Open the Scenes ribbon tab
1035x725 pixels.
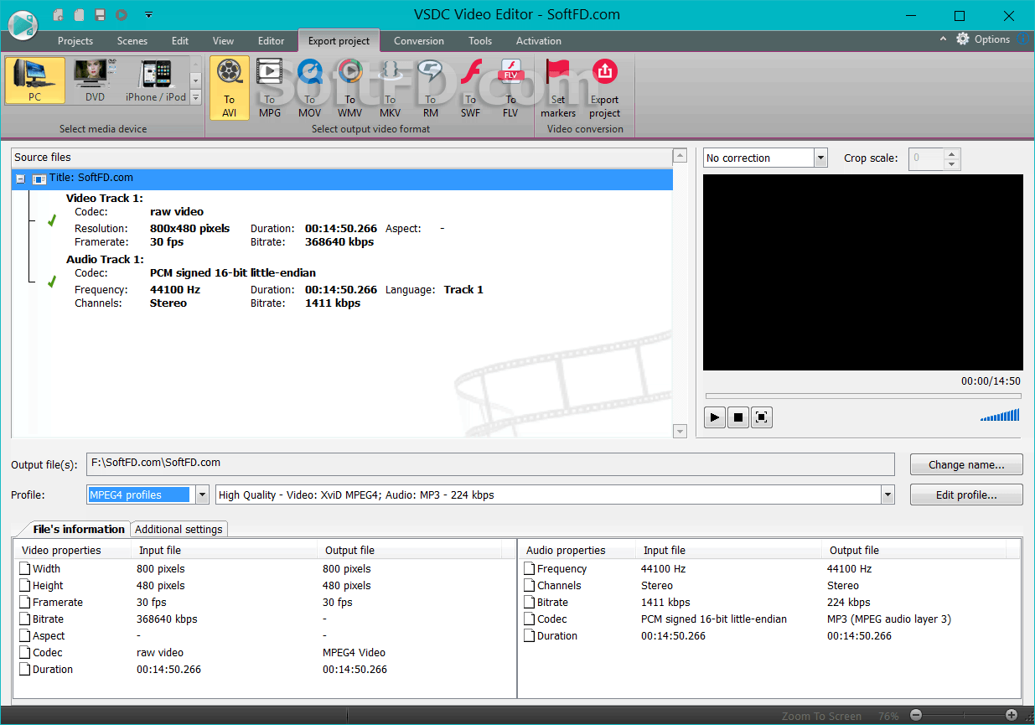pyautogui.click(x=132, y=40)
